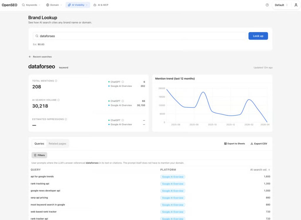Click the 'Est. $0.83' cost text
Screen dimensions: 301x220
[x=39, y=44]
